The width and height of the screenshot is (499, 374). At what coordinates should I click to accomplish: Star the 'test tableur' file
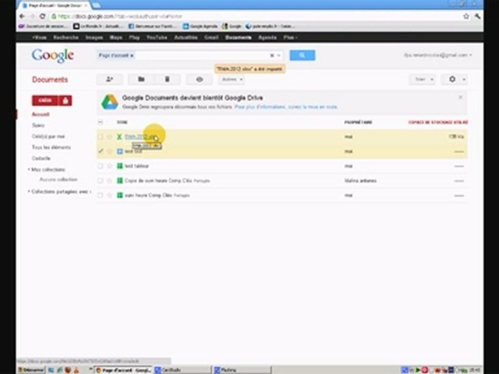click(110, 166)
